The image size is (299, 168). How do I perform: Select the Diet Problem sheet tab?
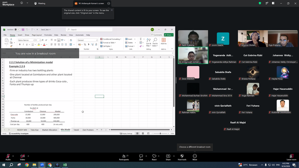88,130
